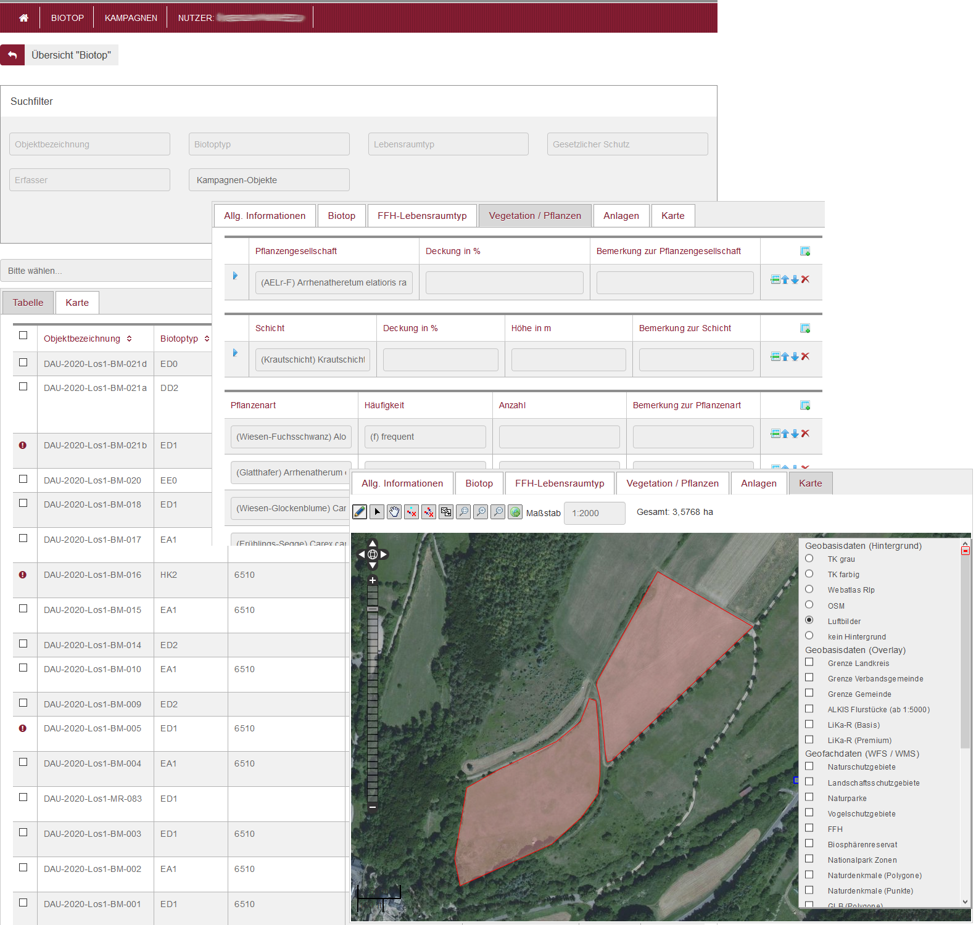Screen dimensions: 976x925
Task: Expand the Krautschicht row triangle
Action: tap(235, 353)
